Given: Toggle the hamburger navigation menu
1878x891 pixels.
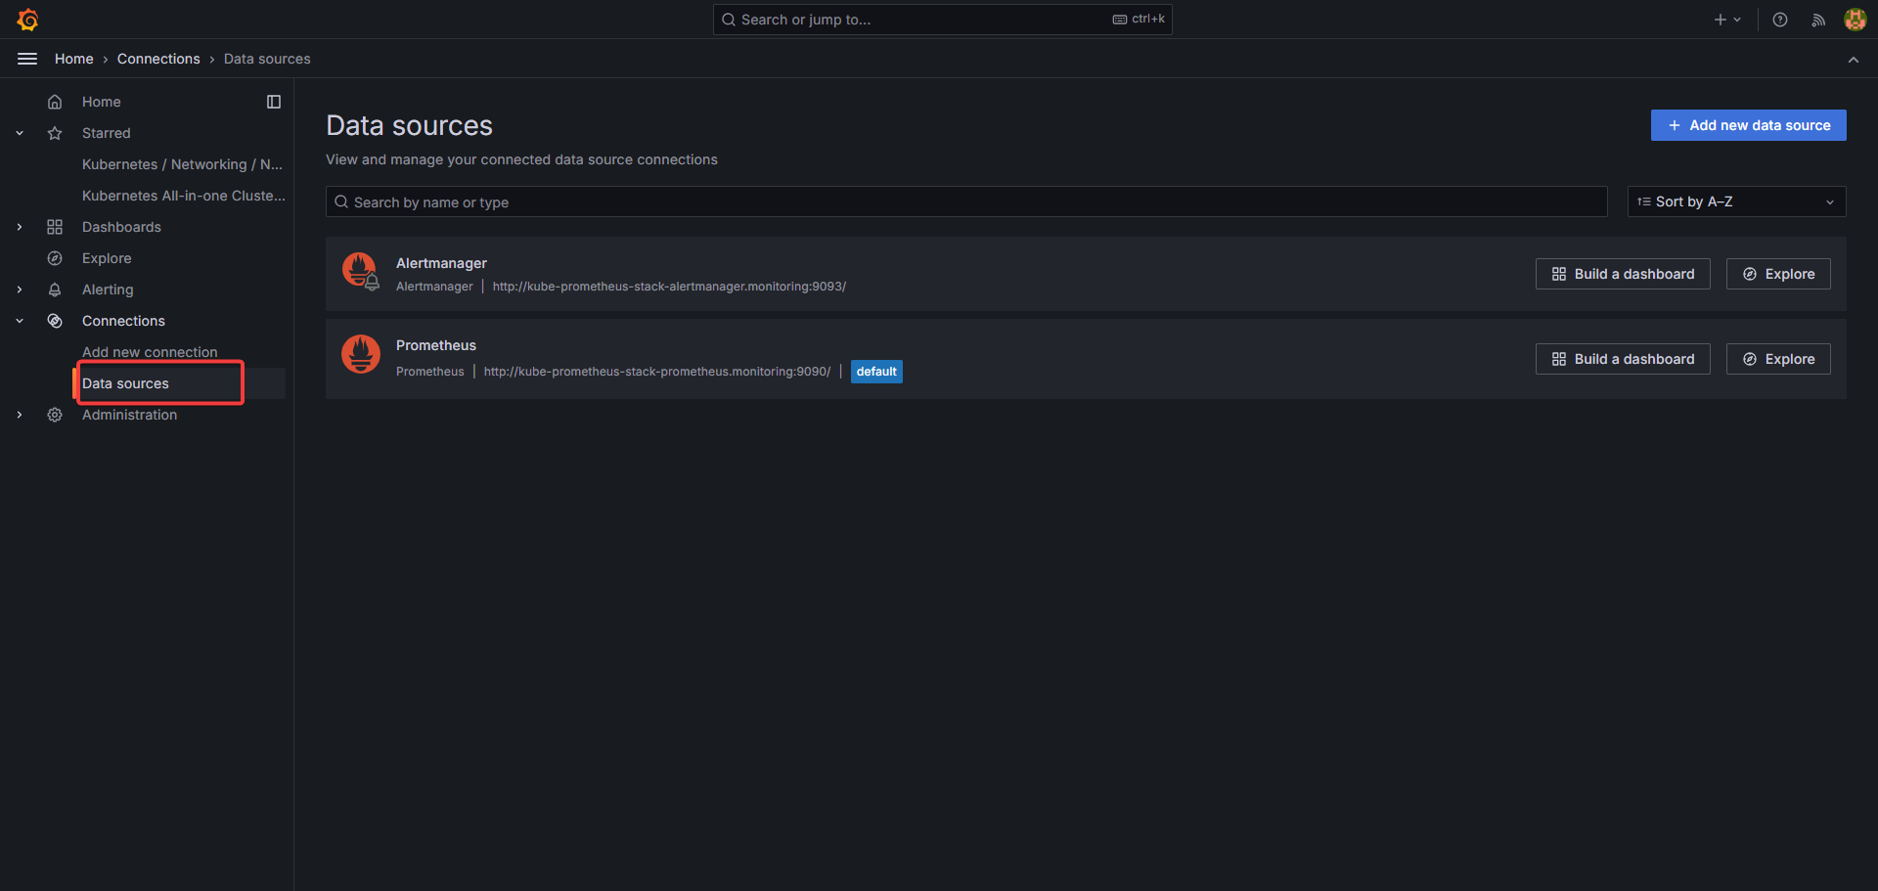Looking at the screenshot, I should [x=27, y=59].
